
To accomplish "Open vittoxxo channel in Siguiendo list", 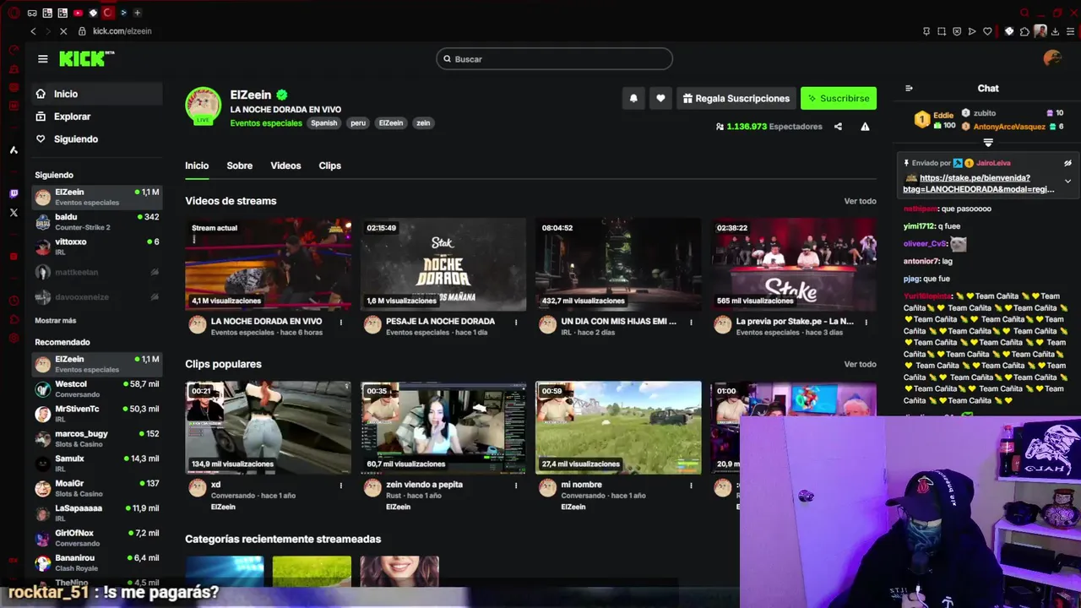I will (97, 247).
